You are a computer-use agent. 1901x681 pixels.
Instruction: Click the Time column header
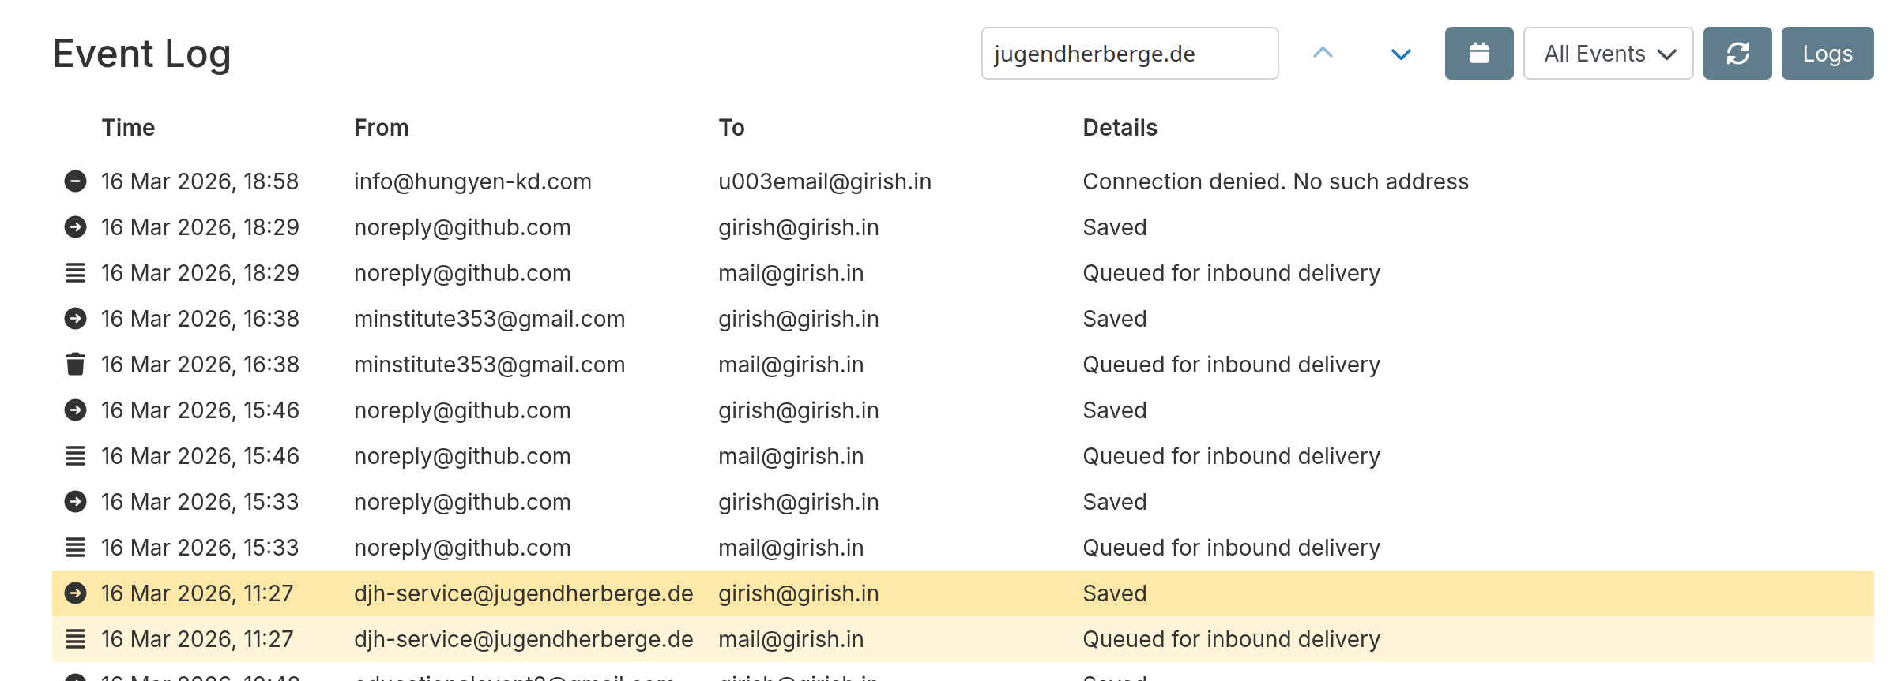tap(128, 128)
